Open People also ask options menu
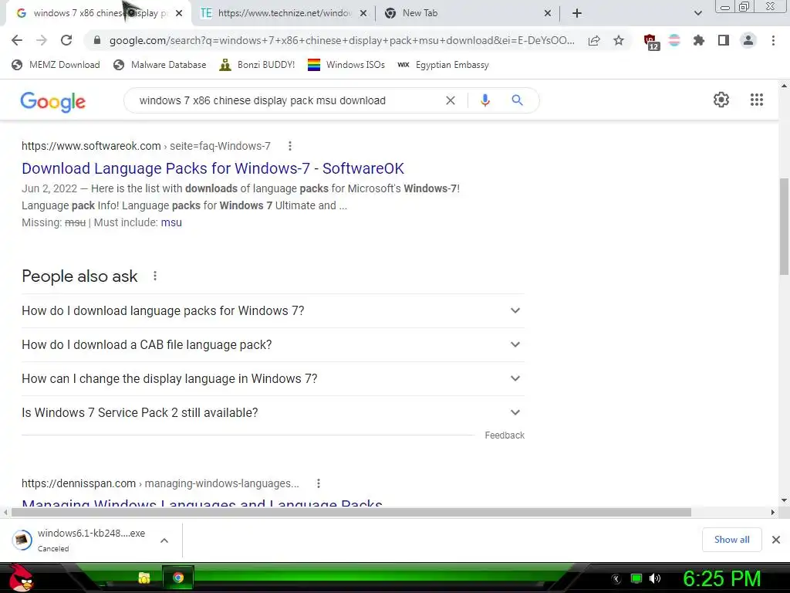Viewport: 790px width, 593px height. [155, 276]
